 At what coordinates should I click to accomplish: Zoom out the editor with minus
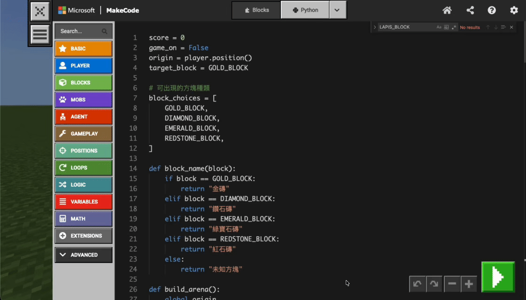tap(452, 284)
